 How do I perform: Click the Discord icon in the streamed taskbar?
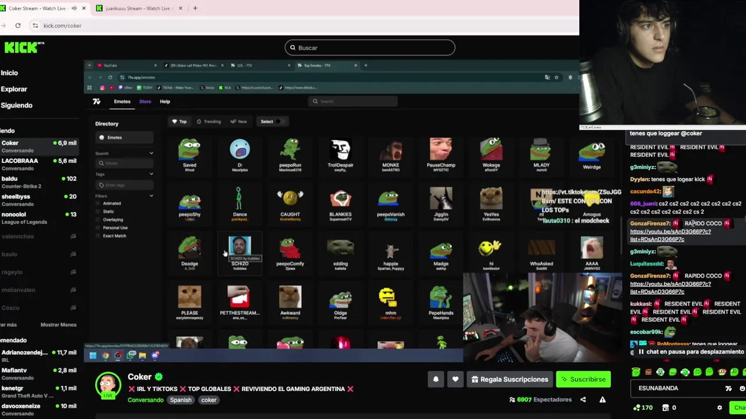pos(155,356)
